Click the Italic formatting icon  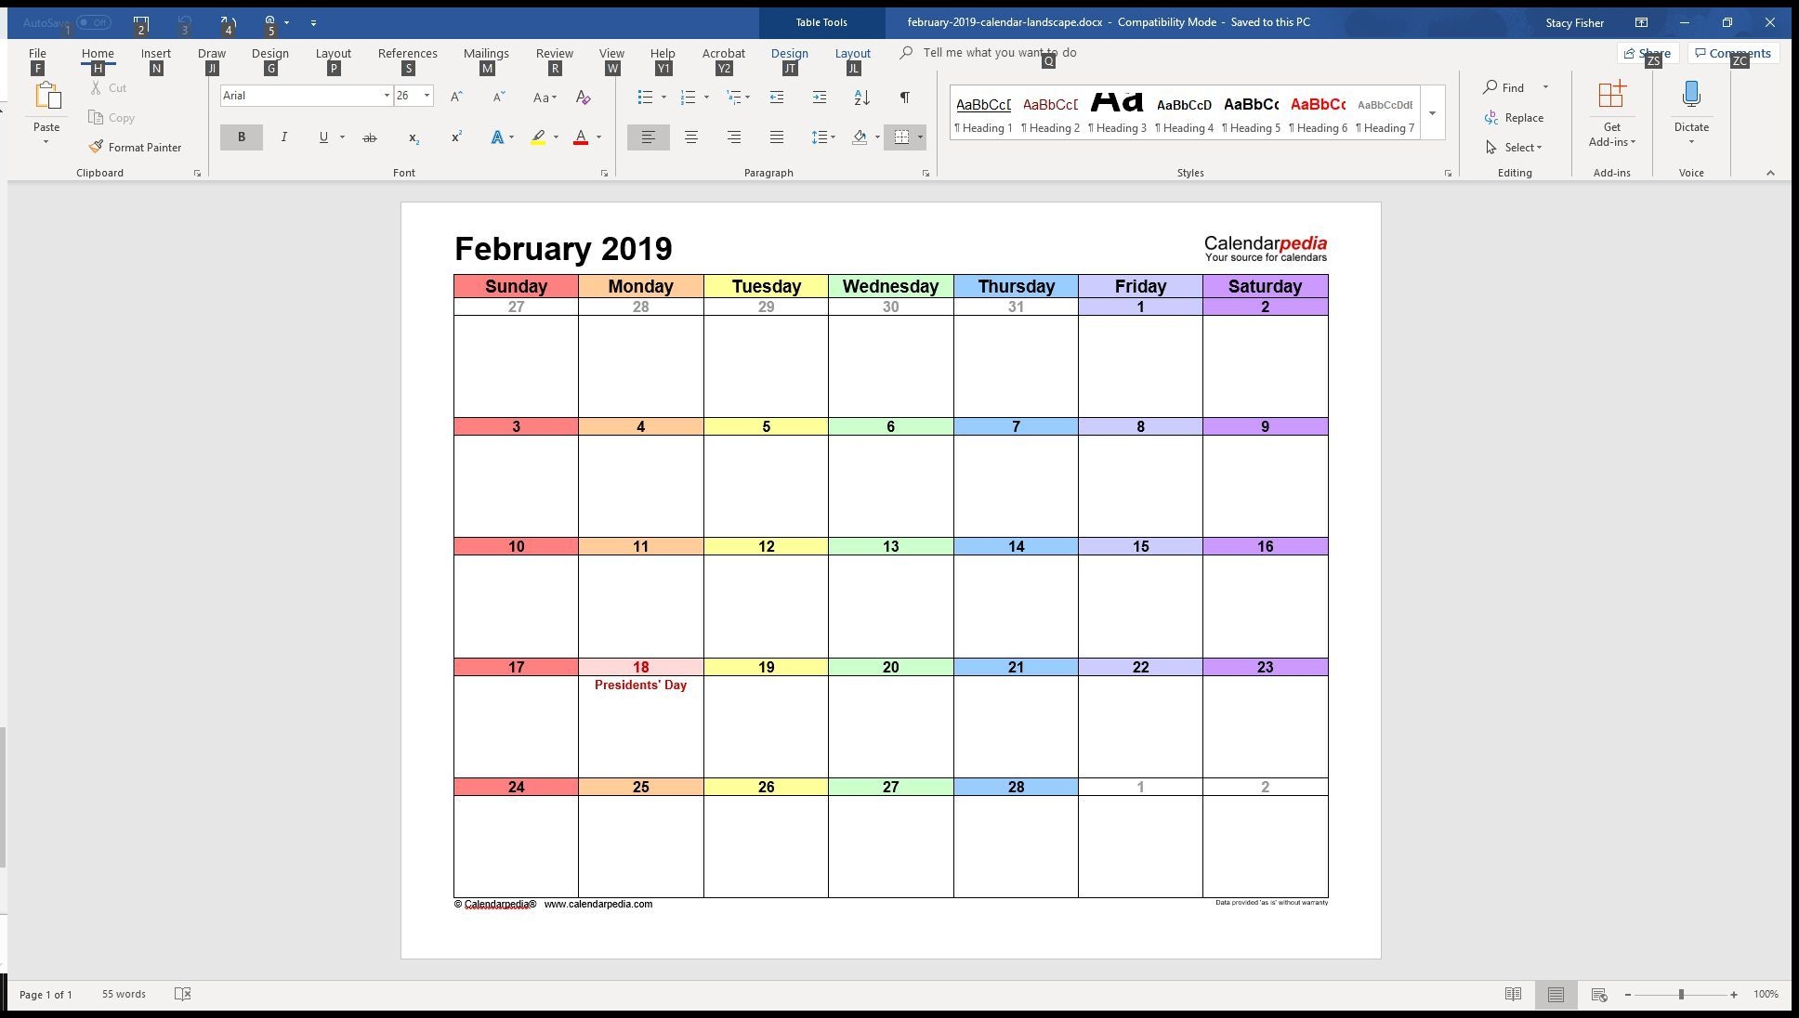pyautogui.click(x=284, y=137)
